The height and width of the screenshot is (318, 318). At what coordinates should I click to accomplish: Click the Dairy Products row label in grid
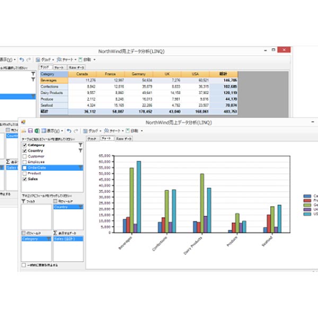pos(54,93)
